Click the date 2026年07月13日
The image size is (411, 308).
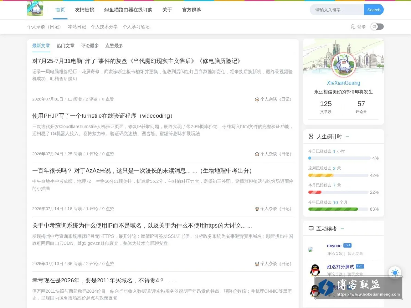tap(48, 264)
